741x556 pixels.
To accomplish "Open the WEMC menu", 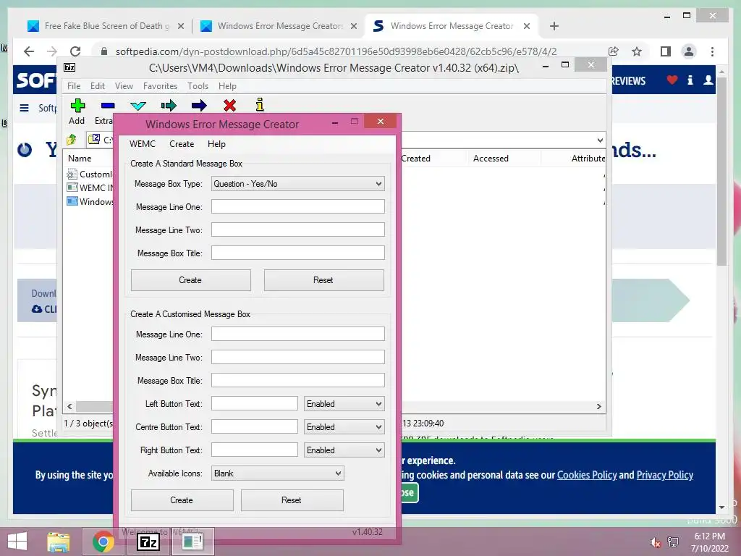I will [143, 144].
